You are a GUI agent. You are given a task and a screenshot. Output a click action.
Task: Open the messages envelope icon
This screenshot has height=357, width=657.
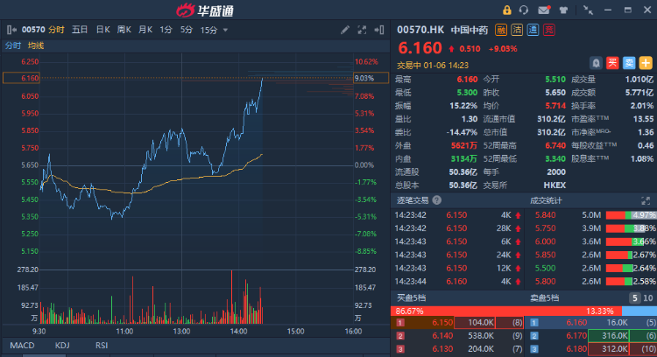(544, 10)
